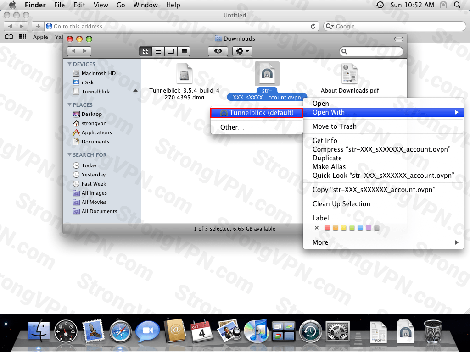Viewport: 470px width, 352px height.
Task: Open the Go menu in menu bar
Action: (121, 5)
